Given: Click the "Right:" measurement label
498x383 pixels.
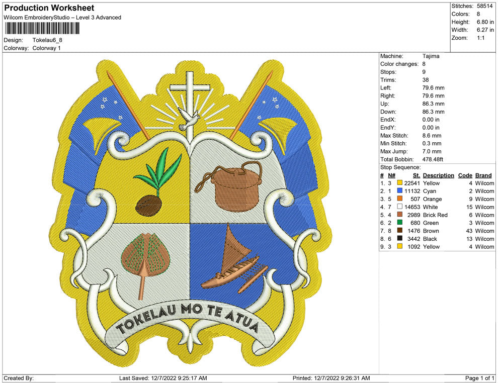Looking at the screenshot, I should click(387, 96).
